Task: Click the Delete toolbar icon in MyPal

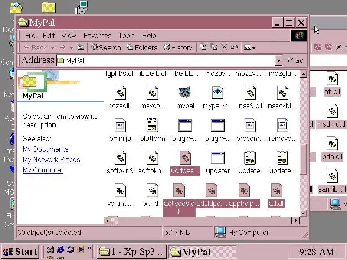Action: point(224,47)
